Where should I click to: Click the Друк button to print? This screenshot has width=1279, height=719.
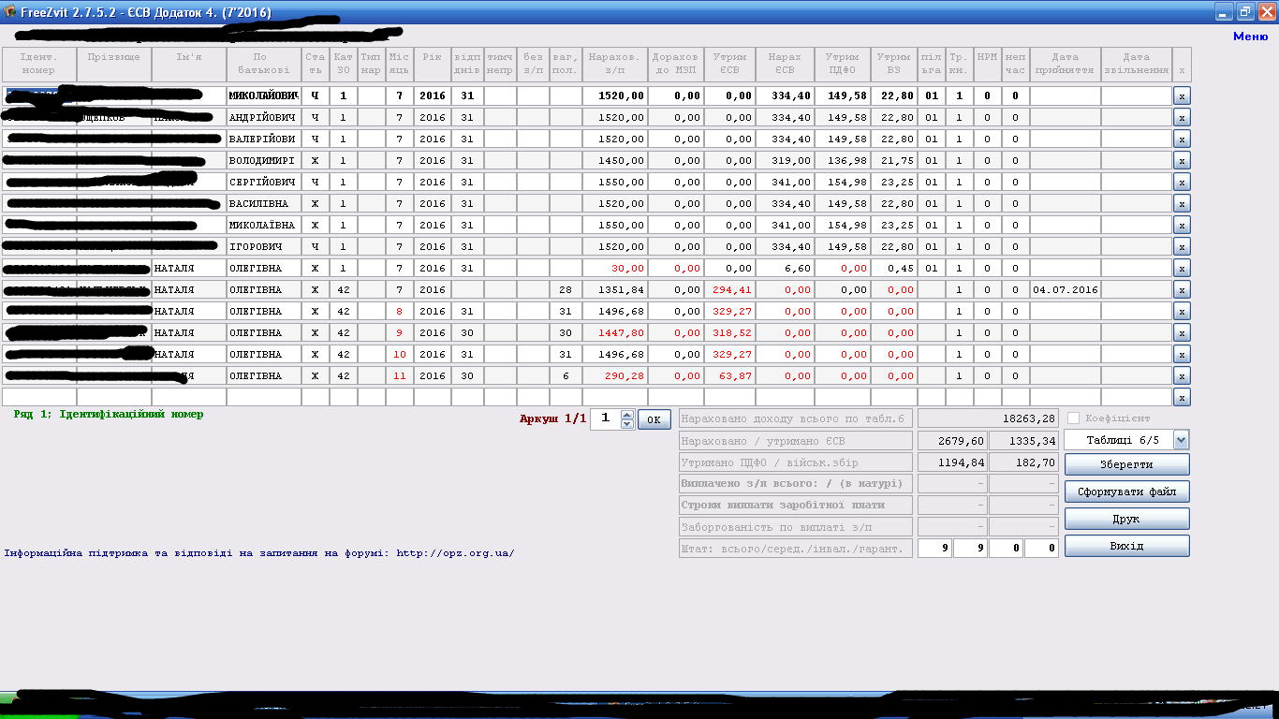pos(1126,519)
